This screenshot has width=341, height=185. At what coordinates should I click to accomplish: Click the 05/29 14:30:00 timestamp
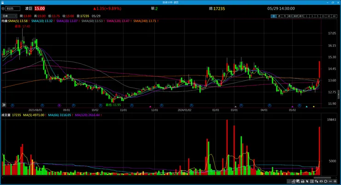281,8
